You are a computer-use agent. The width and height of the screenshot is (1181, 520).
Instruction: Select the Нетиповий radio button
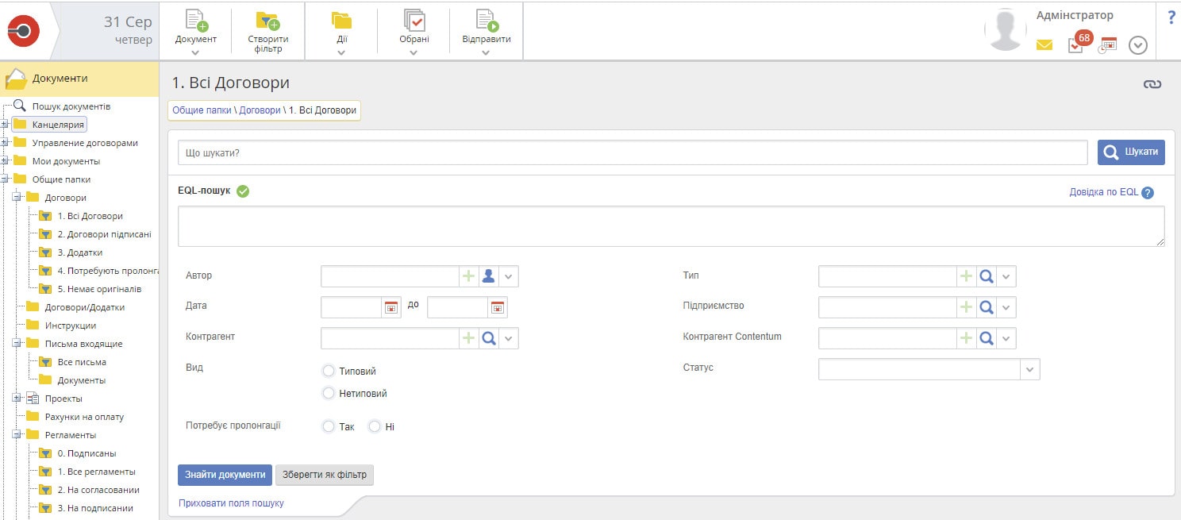pos(329,393)
